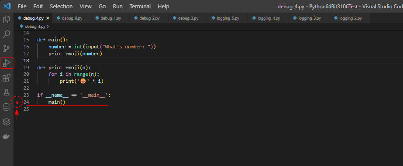Open the Explorer view in activity bar
Image resolution: width=403 pixels, height=166 pixels.
pyautogui.click(x=7, y=20)
